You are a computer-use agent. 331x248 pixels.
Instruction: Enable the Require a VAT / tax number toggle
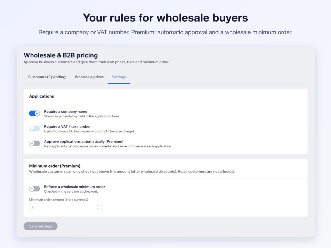coord(34,128)
